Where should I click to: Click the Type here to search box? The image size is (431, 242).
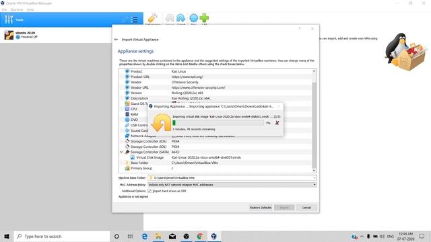pyautogui.click(x=62, y=236)
